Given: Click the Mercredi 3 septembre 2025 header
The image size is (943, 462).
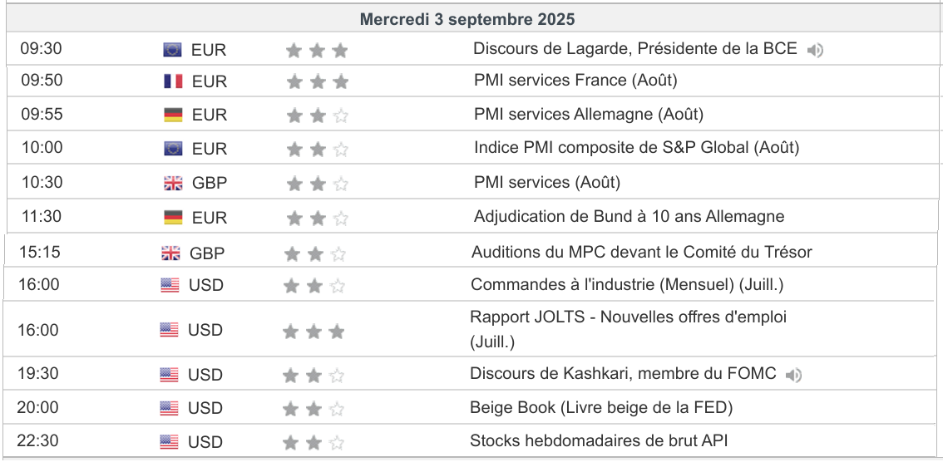Looking at the screenshot, I should pyautogui.click(x=467, y=19).
